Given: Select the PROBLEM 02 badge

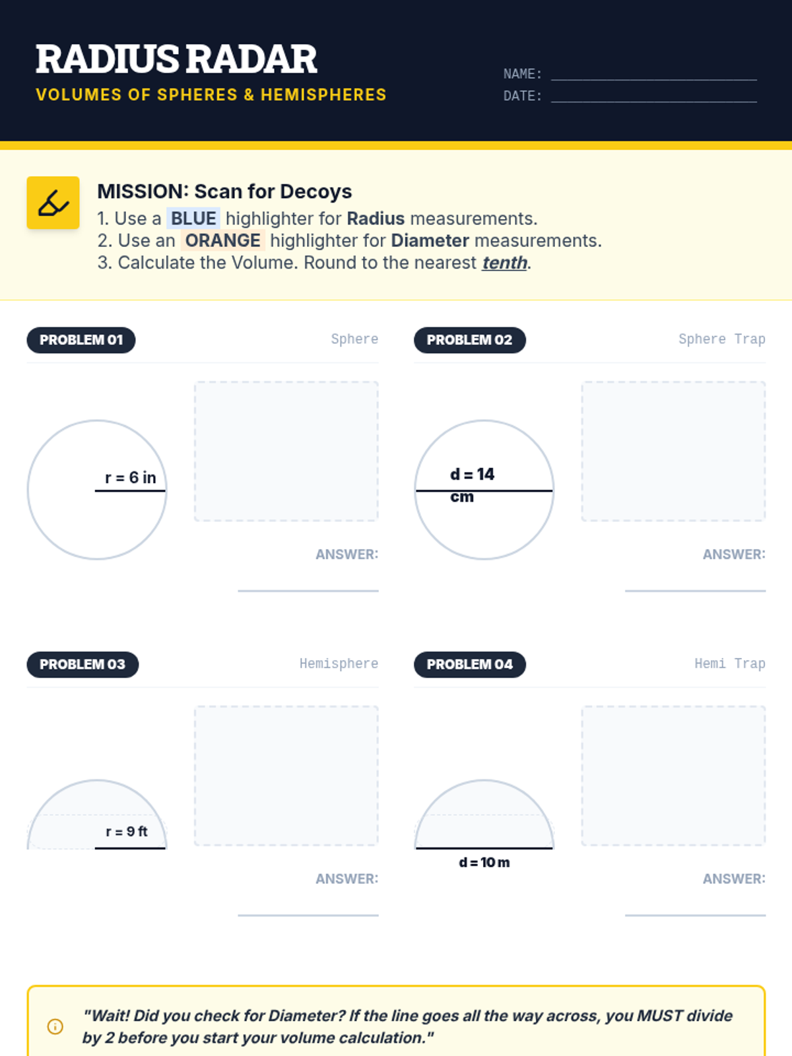Looking at the screenshot, I should (469, 340).
